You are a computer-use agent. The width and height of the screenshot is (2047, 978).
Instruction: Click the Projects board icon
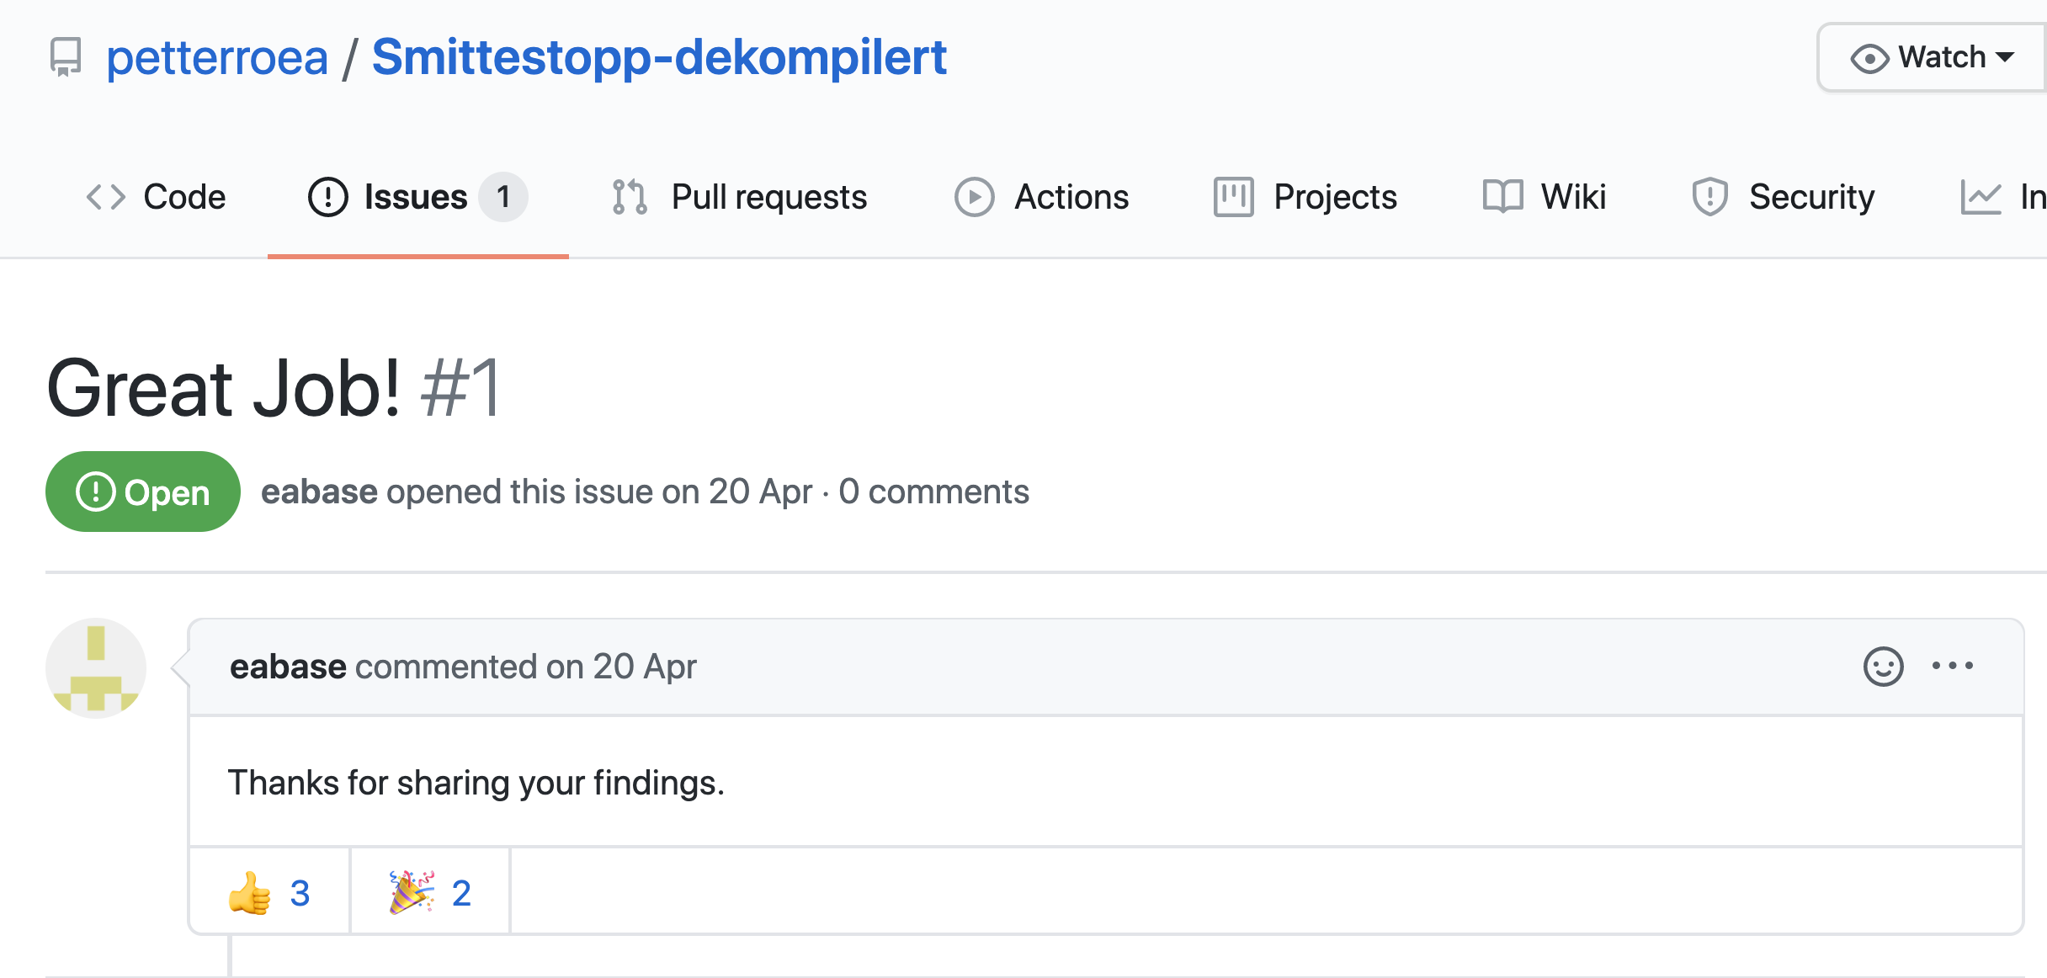pyautogui.click(x=1233, y=197)
